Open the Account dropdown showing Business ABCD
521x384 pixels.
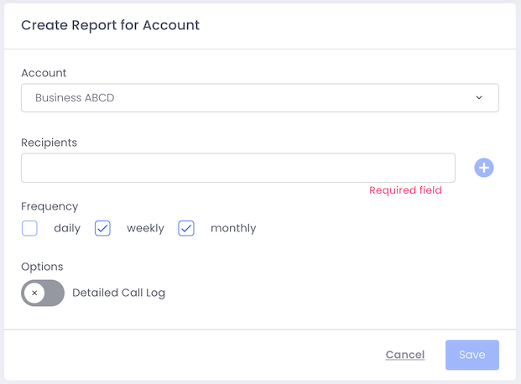pyautogui.click(x=260, y=97)
